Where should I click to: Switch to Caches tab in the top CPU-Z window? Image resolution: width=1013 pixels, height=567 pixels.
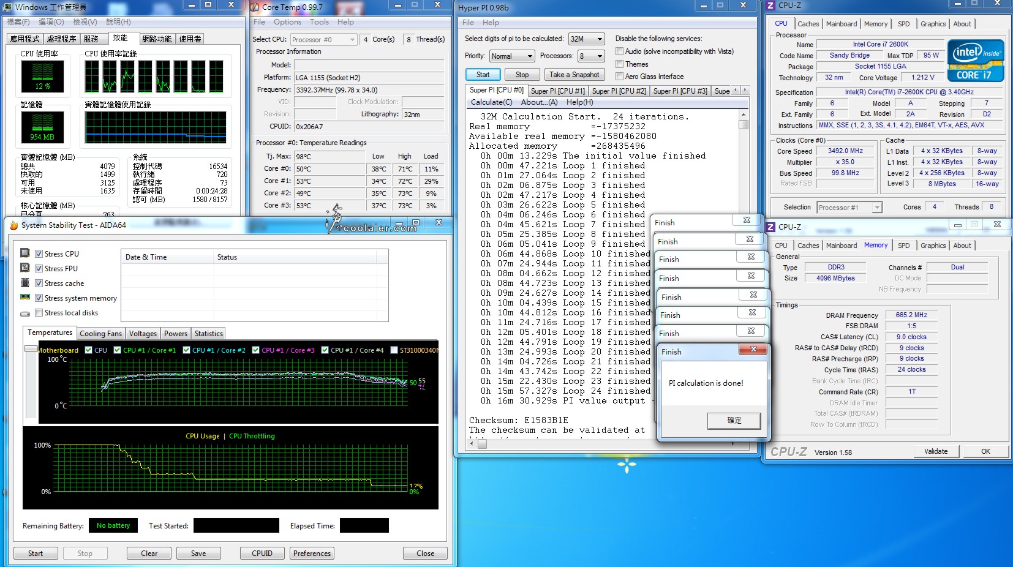click(x=808, y=24)
